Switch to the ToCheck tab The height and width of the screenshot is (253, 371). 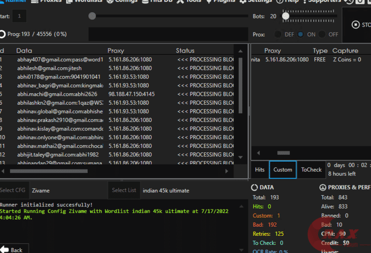tap(311, 170)
